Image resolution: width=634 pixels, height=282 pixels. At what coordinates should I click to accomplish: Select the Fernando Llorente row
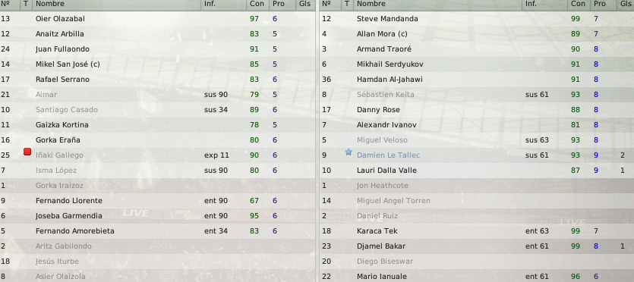click(157, 201)
